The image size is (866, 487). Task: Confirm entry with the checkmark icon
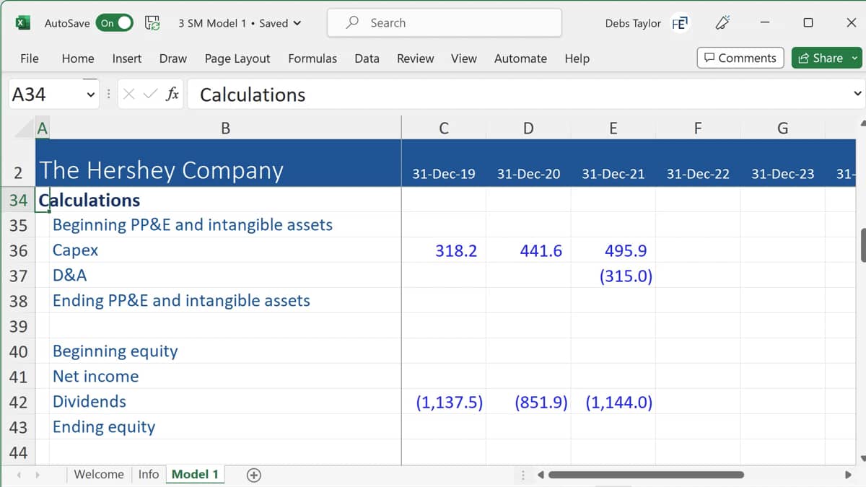pos(151,95)
